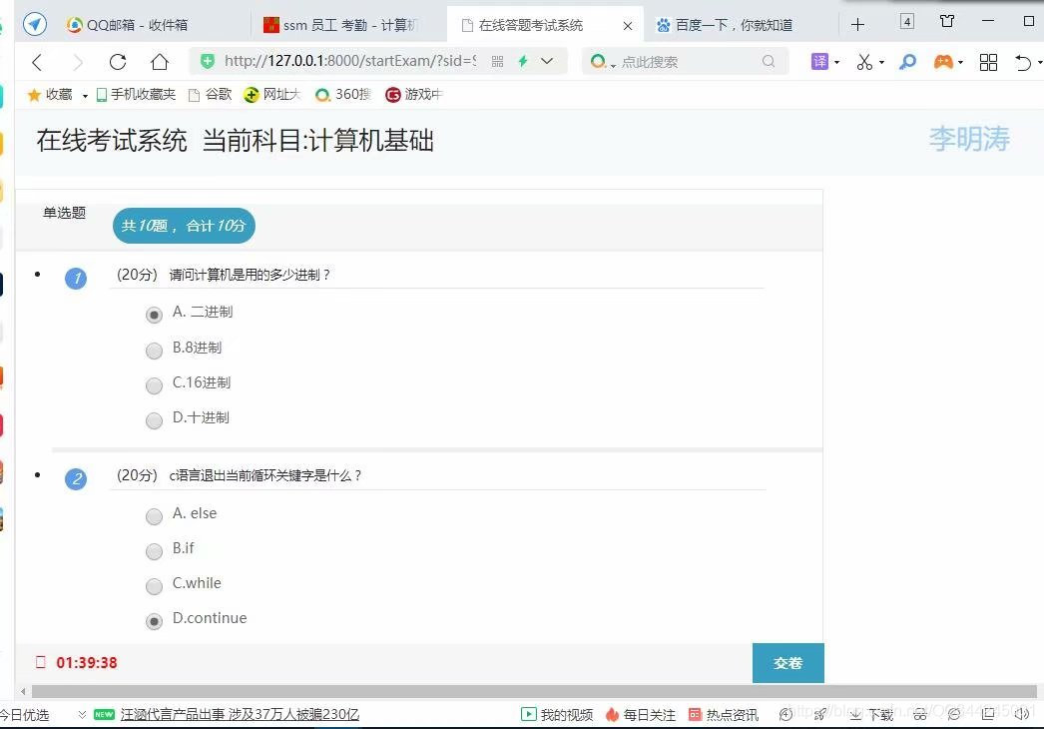
Task: Expand the screenshot tool dropdown arrow
Action: 881,63
